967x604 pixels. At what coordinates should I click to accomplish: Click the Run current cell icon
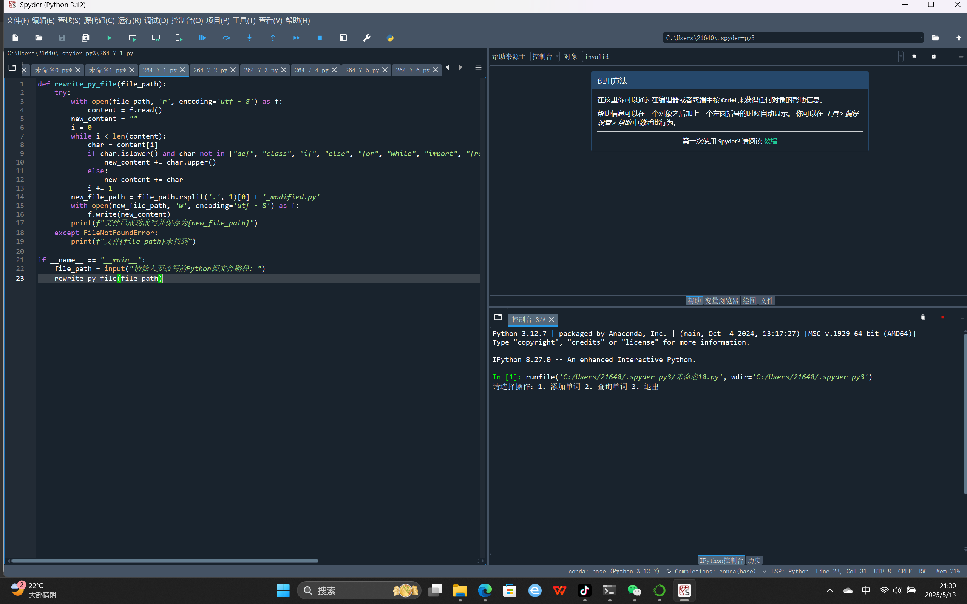point(132,38)
